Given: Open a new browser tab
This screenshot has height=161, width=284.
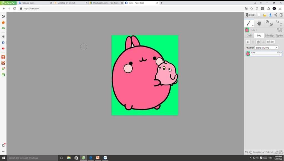Looking at the screenshot, I should 161,3.
